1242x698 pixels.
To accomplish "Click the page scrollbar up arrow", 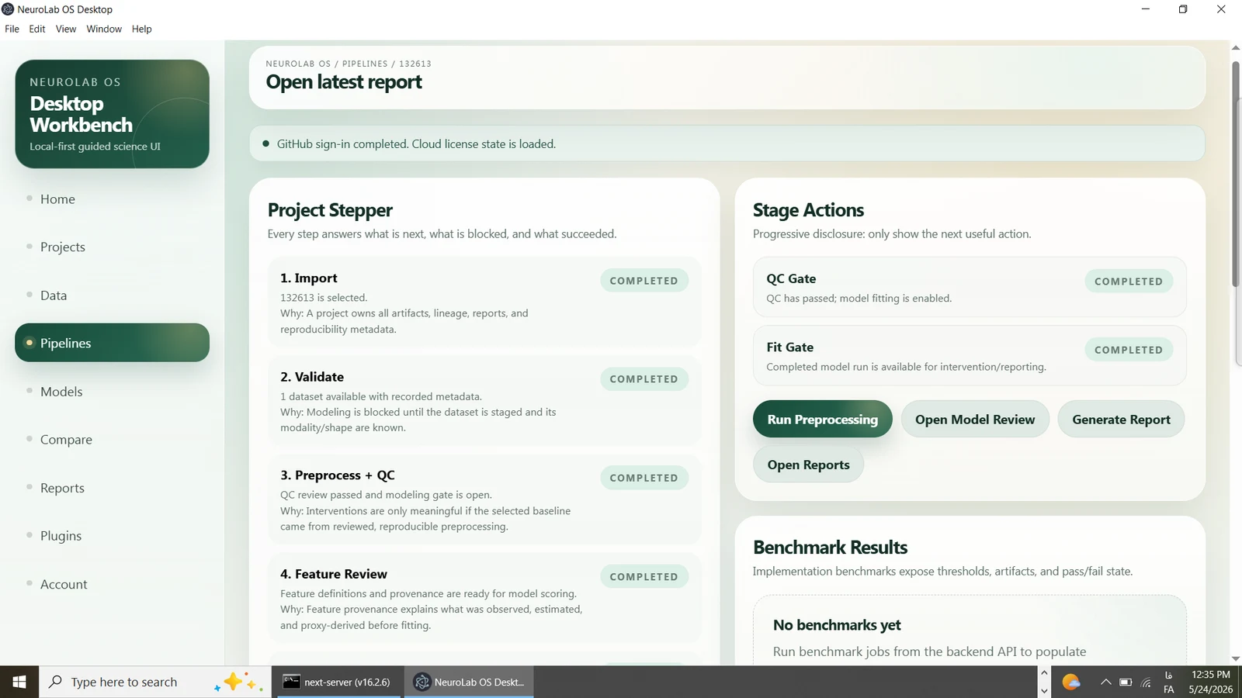I will coord(1236,47).
